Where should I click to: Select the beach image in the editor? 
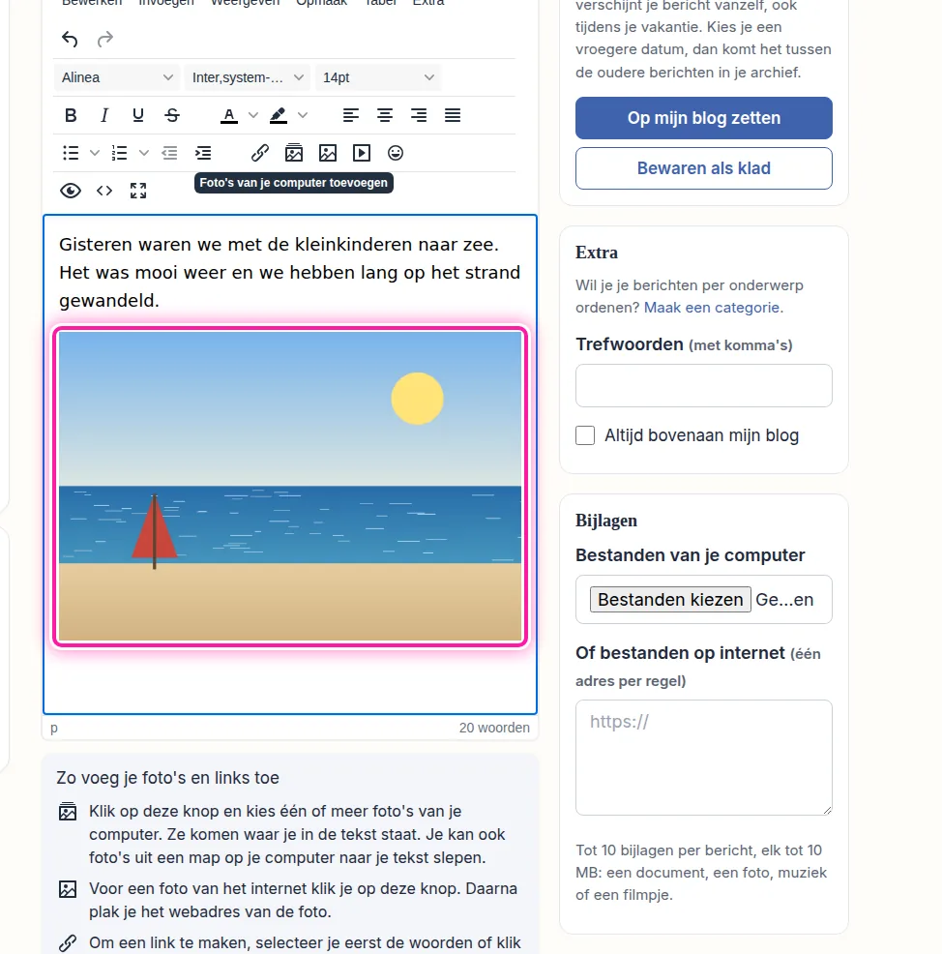click(x=290, y=486)
